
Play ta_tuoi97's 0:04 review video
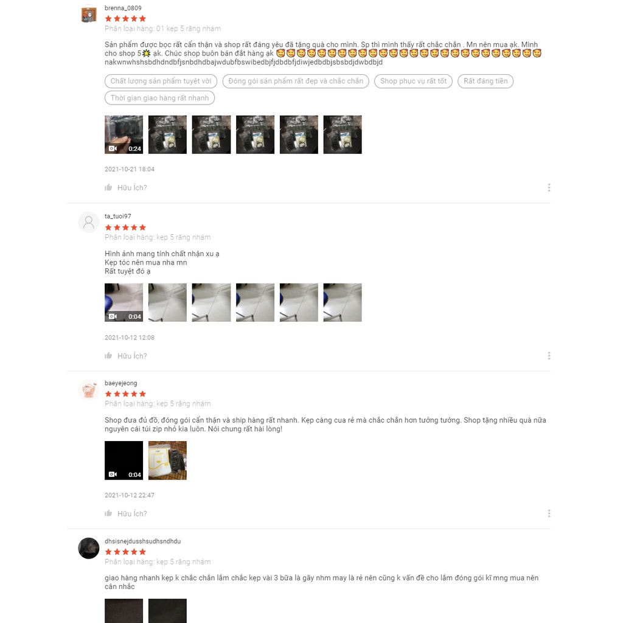[124, 302]
